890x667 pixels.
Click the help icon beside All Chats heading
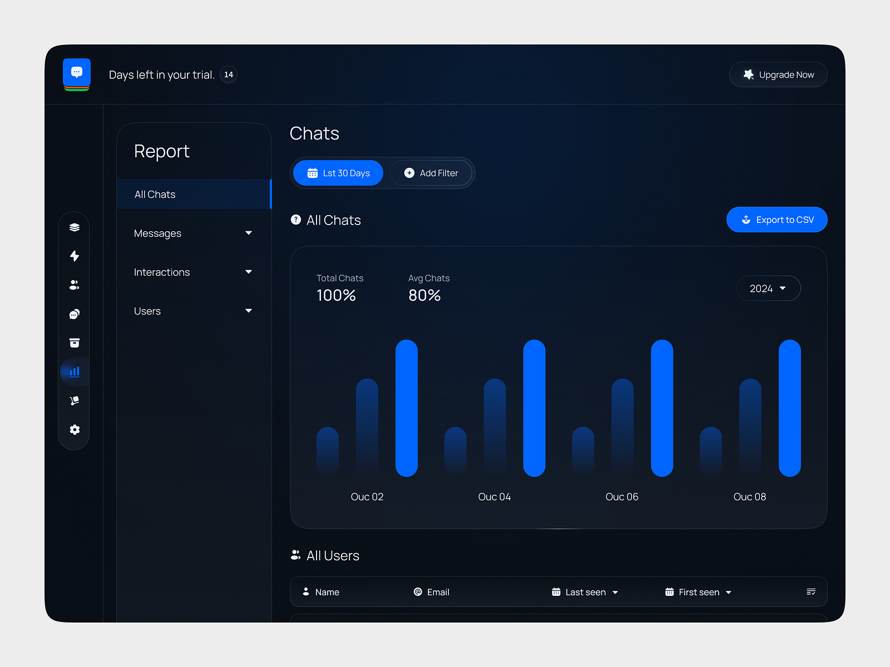coord(295,220)
